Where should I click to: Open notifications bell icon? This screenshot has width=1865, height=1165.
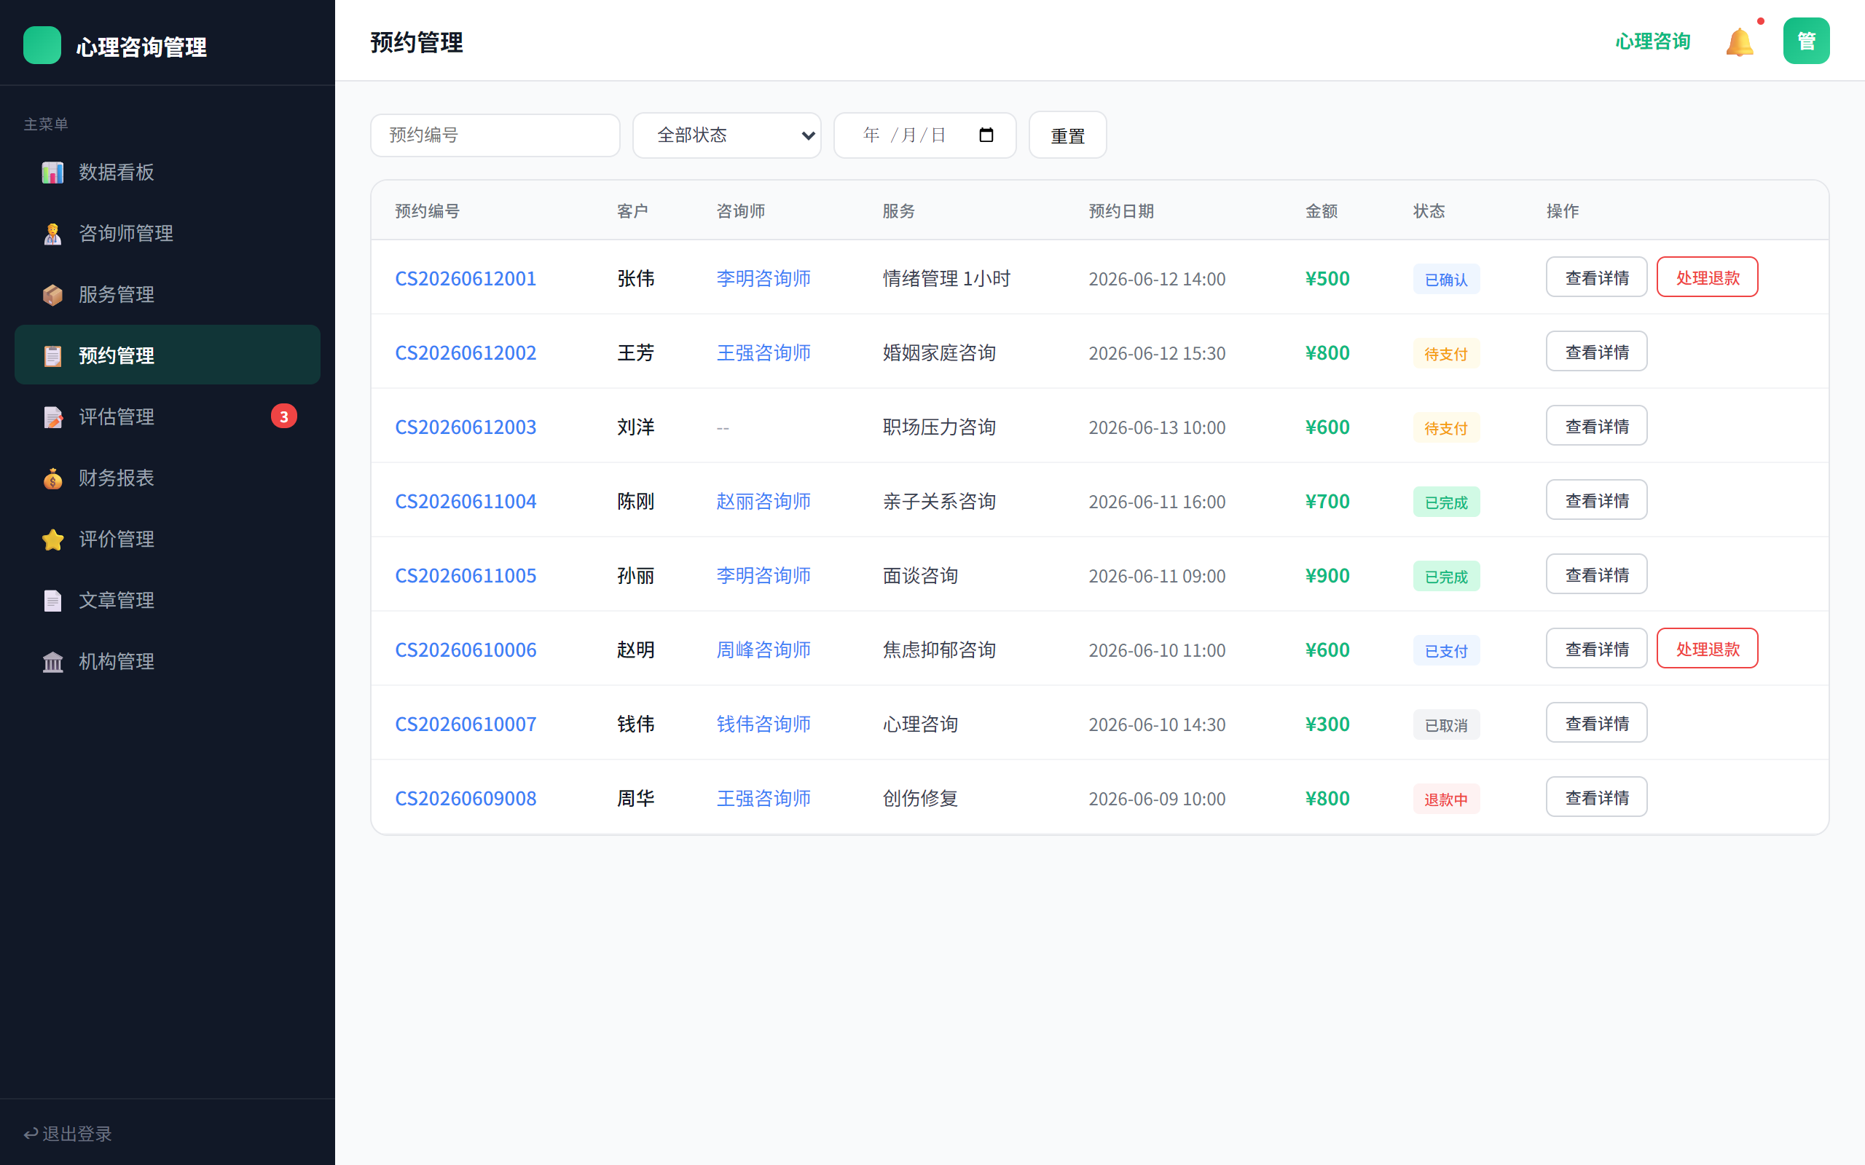point(1740,42)
